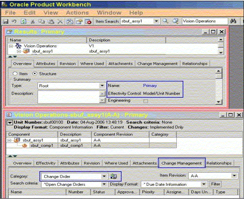The width and height of the screenshot is (244, 199).
Task: Click the Results Primary window title icon
Action: pyautogui.click(x=9, y=32)
